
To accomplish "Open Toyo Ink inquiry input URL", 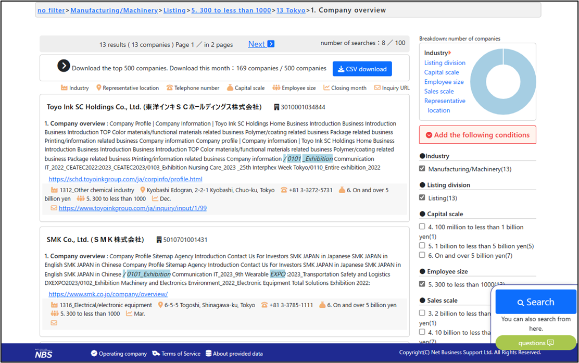I will point(133,208).
